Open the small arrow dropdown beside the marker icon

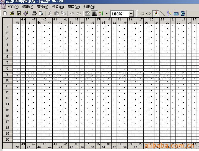pos(106,14)
